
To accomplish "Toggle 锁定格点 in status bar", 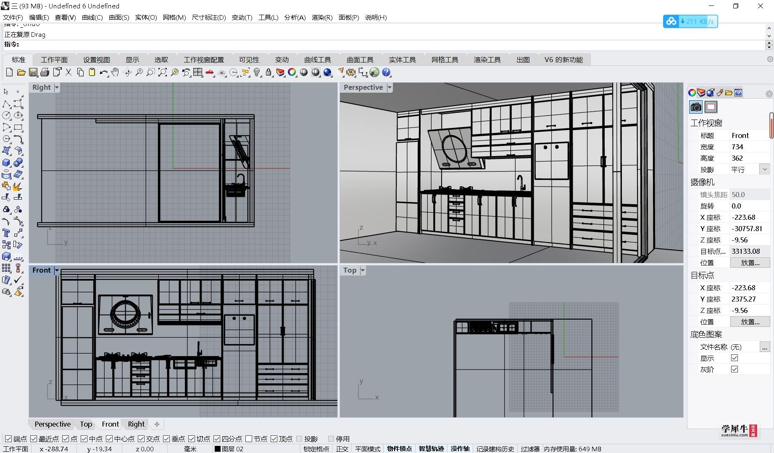I will click(316, 449).
